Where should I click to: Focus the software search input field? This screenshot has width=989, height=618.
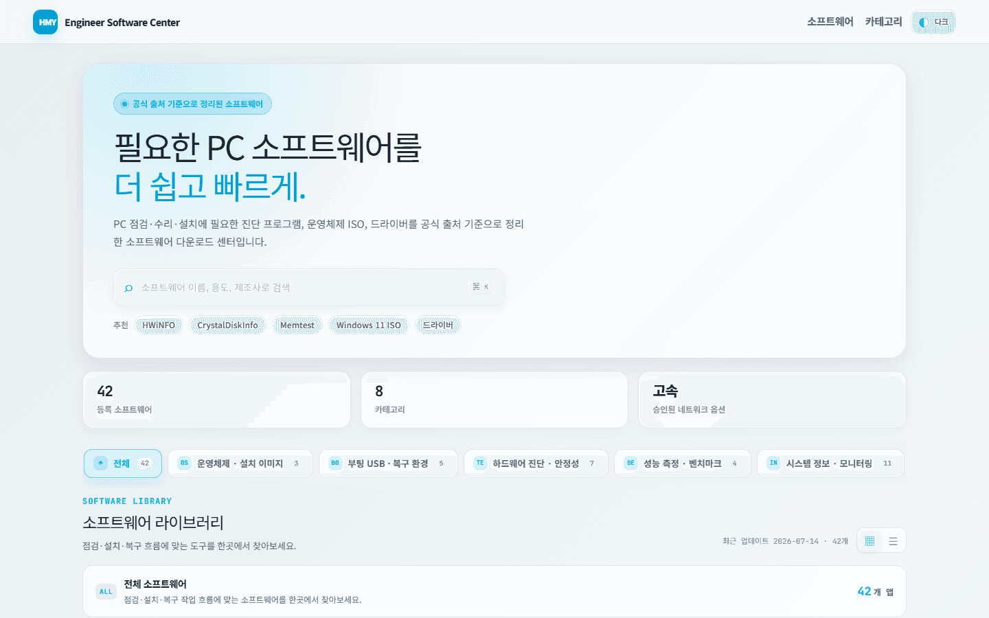tap(309, 287)
